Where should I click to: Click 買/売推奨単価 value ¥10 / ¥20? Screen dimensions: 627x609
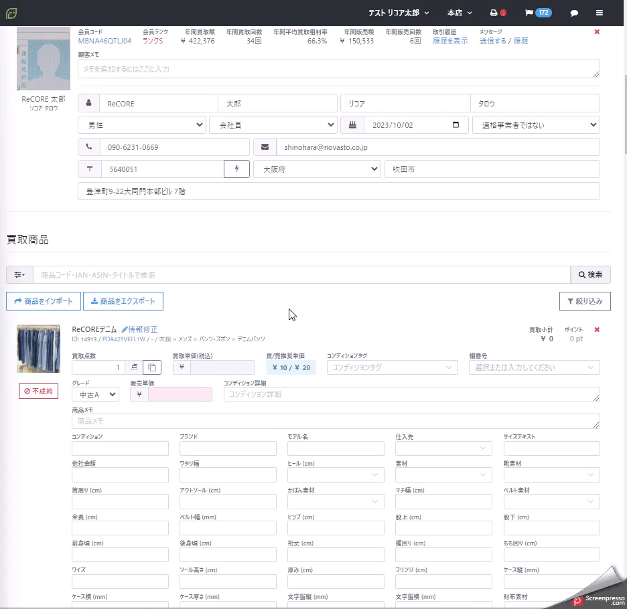[x=291, y=367]
